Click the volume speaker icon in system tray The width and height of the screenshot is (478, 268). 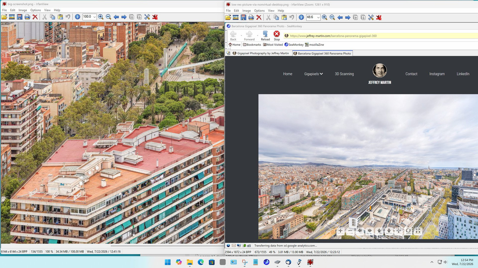446,262
